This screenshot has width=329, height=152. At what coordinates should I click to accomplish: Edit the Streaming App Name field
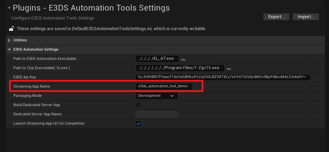[x=164, y=87]
